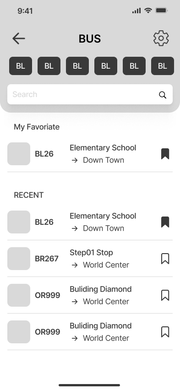Click thumbnail beside BR267 route
The width and height of the screenshot is (180, 390).
click(x=19, y=259)
